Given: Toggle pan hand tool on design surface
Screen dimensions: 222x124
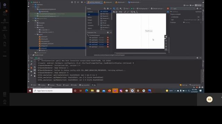Looking at the screenshot, I should pos(166,37).
